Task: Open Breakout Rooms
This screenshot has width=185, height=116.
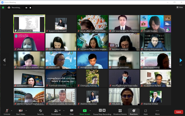Action: (120, 112)
